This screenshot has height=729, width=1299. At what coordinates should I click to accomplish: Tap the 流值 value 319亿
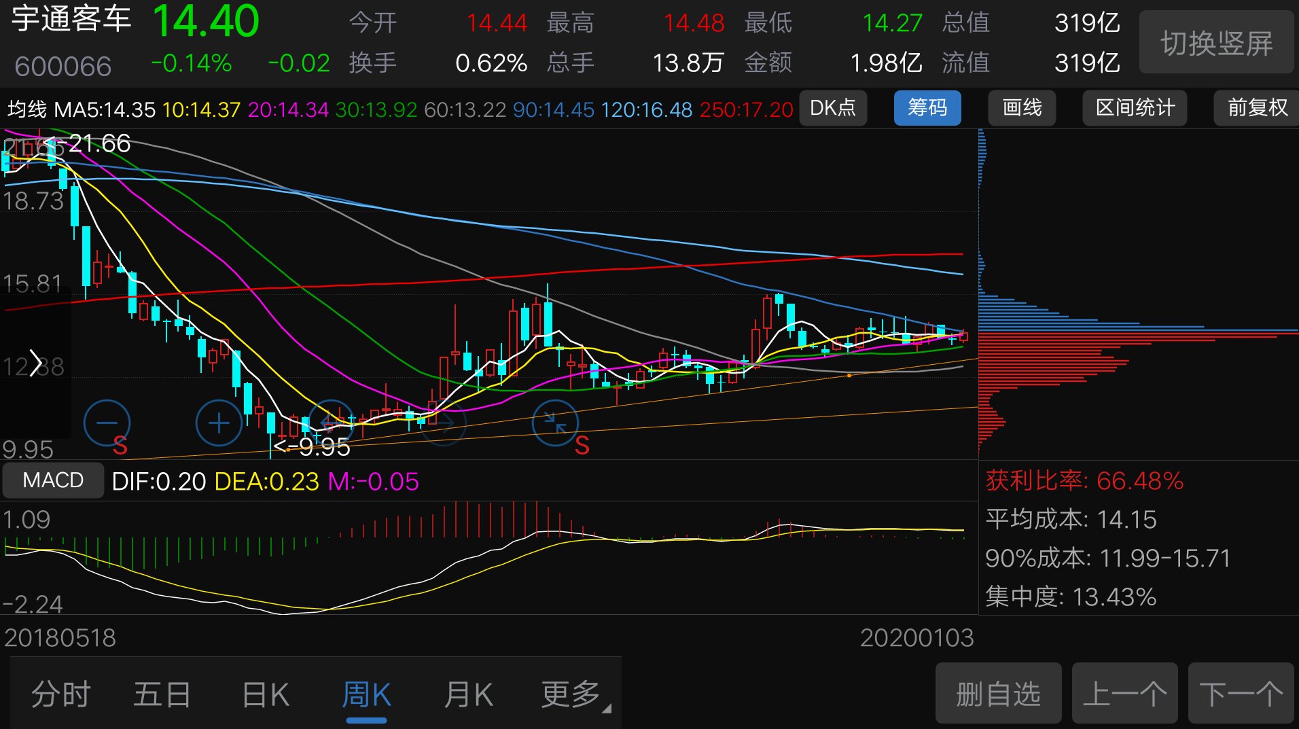click(1087, 63)
